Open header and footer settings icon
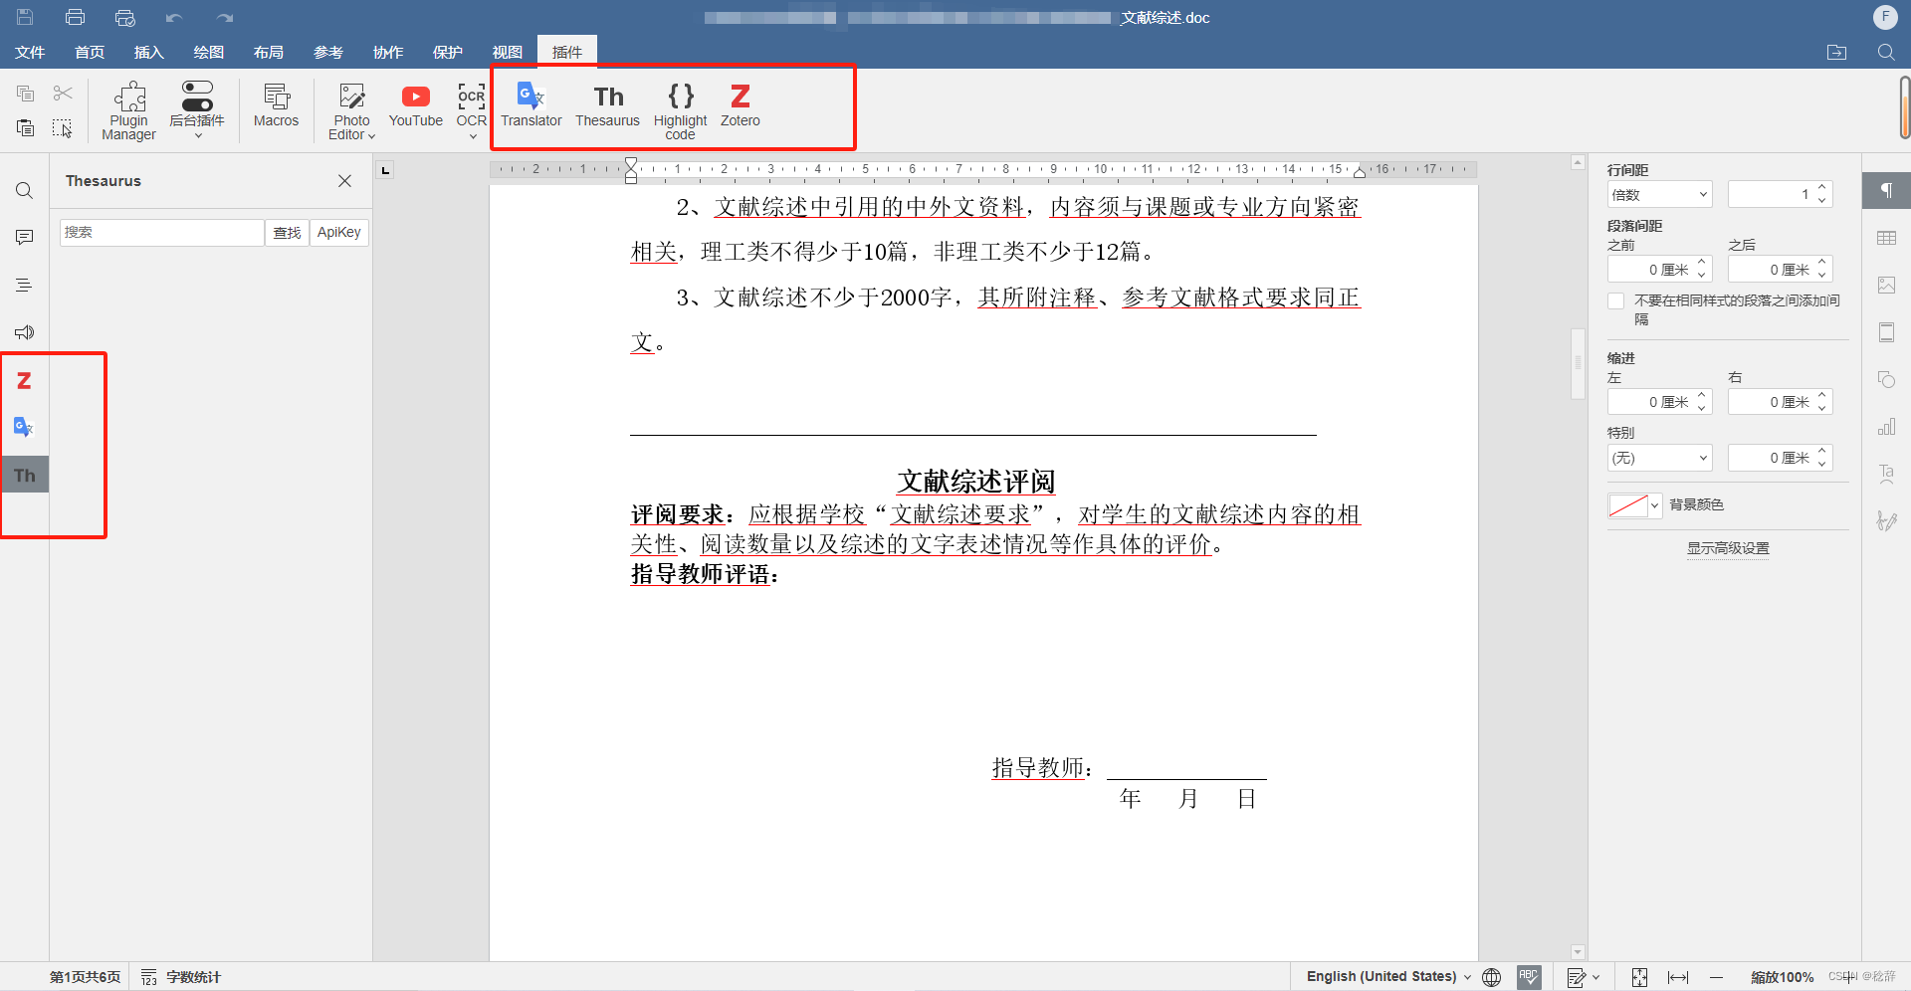The image size is (1911, 991). 1886,332
